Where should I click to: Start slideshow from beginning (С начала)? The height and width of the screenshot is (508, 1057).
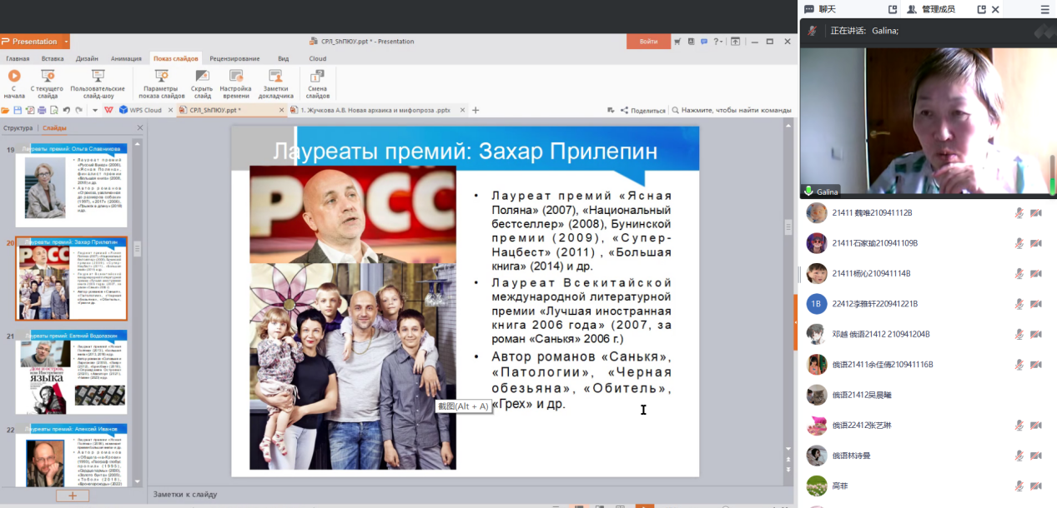click(x=14, y=77)
